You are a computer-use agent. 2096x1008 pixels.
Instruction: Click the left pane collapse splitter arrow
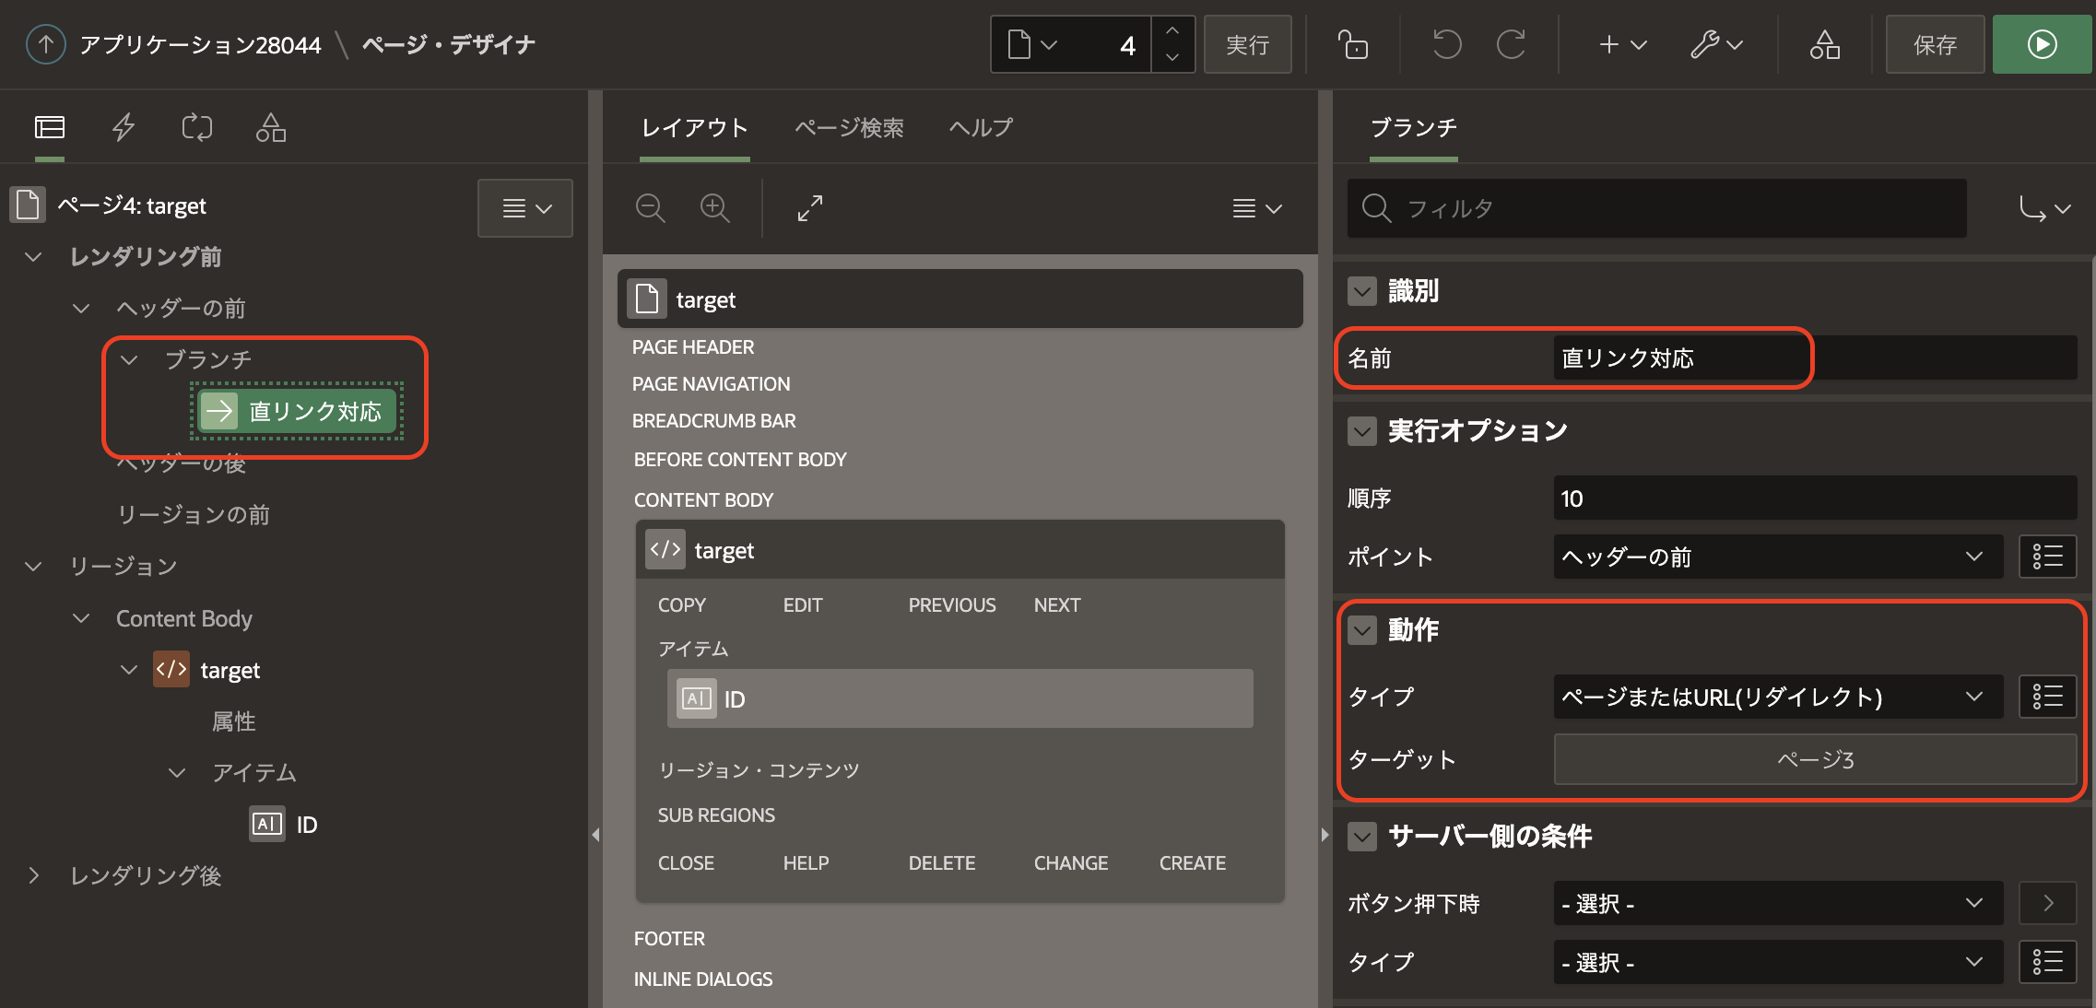595,835
